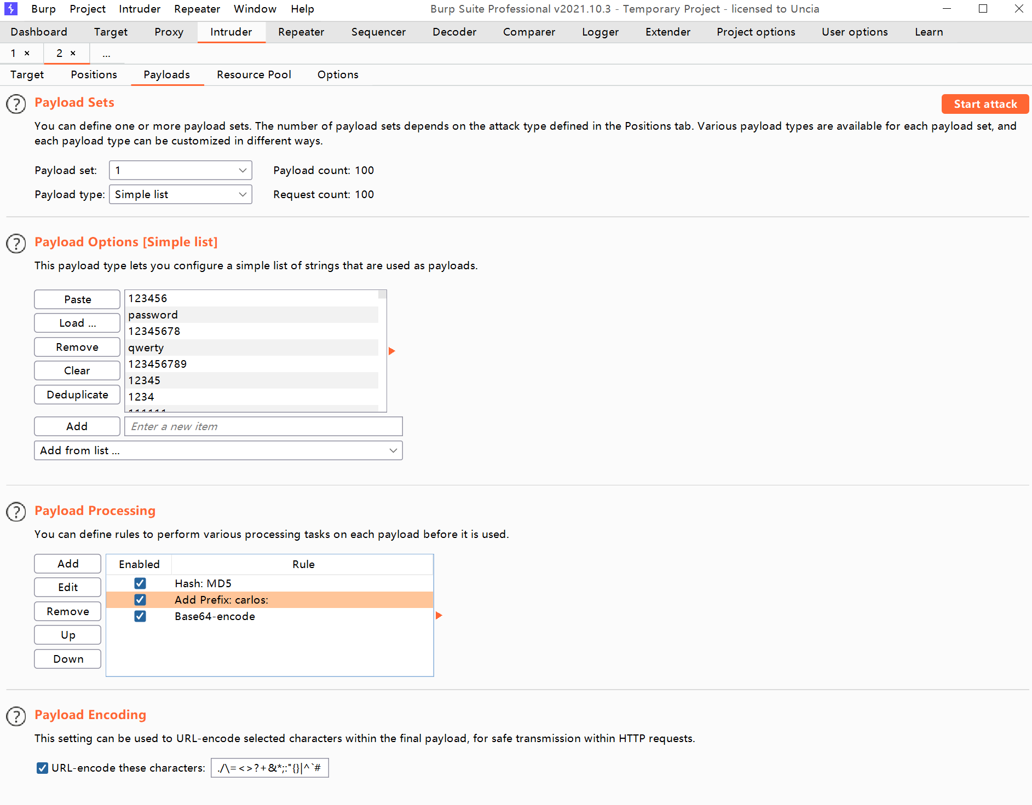Switch to the Dashboard tab
The height and width of the screenshot is (805, 1032).
pos(39,32)
